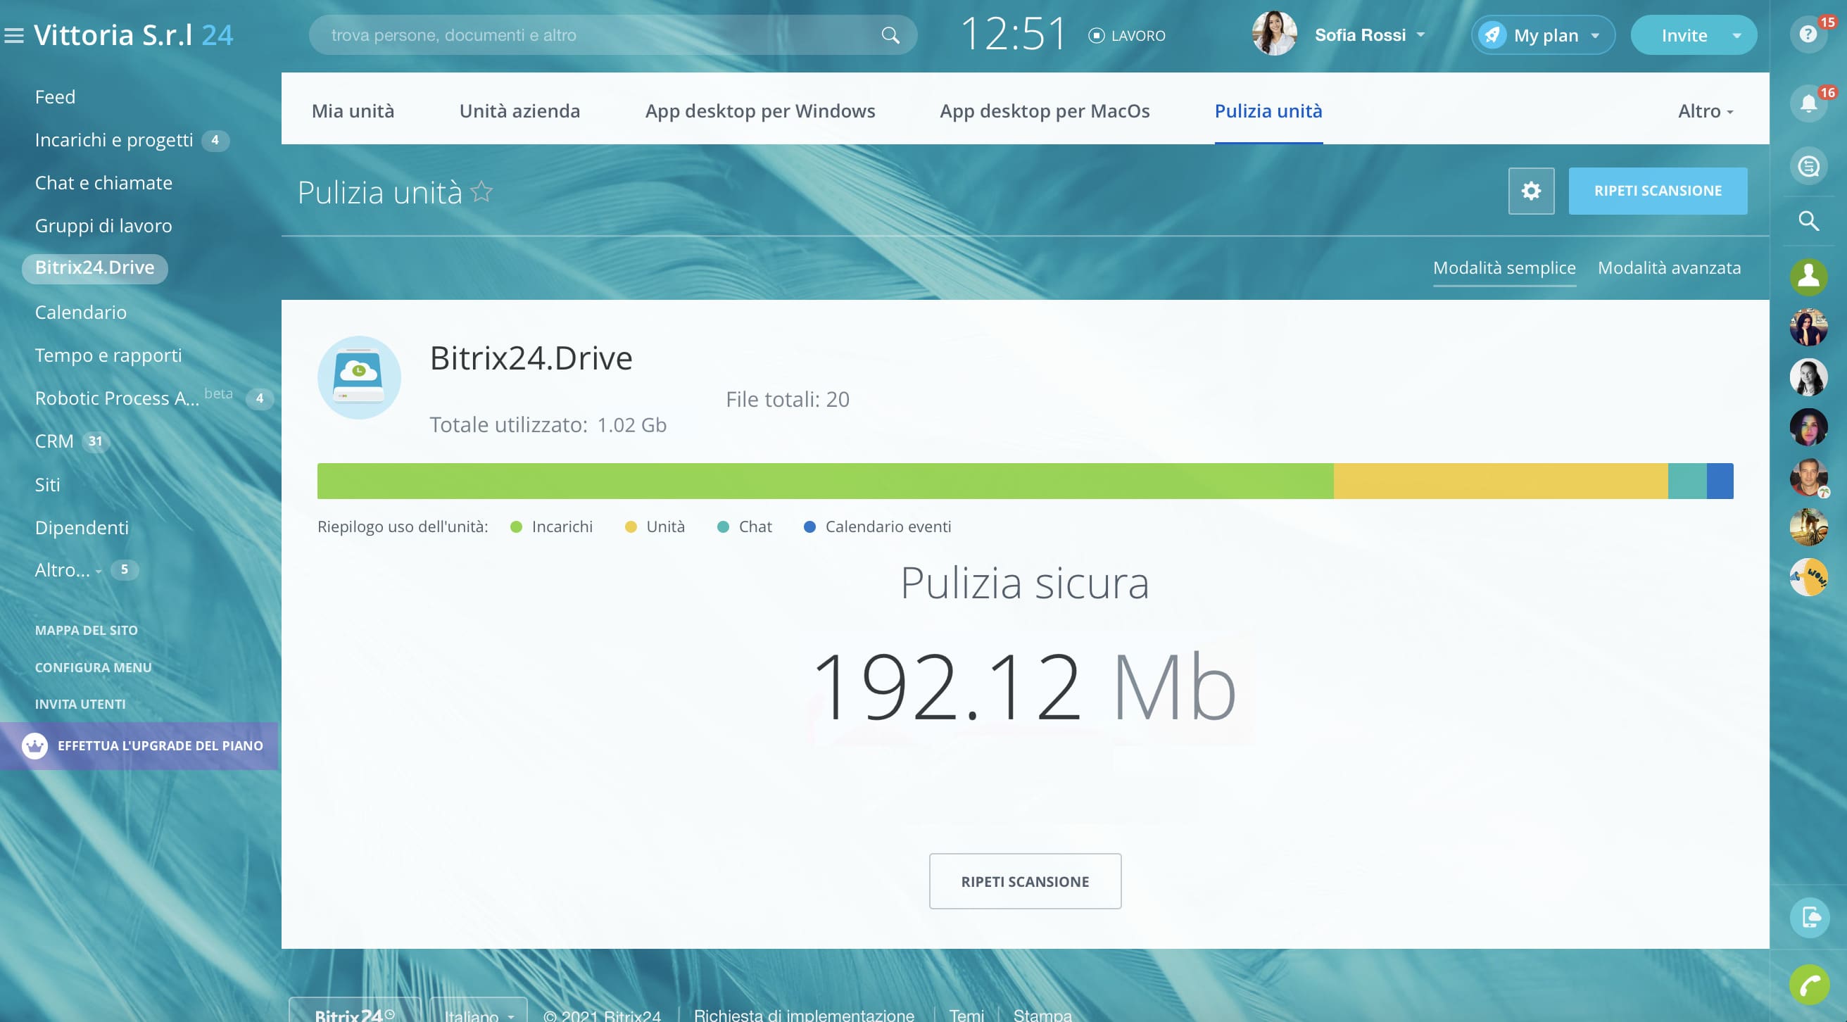Screen dimensions: 1847x1022
Task: Open Feed in left menu
Action: [55, 97]
